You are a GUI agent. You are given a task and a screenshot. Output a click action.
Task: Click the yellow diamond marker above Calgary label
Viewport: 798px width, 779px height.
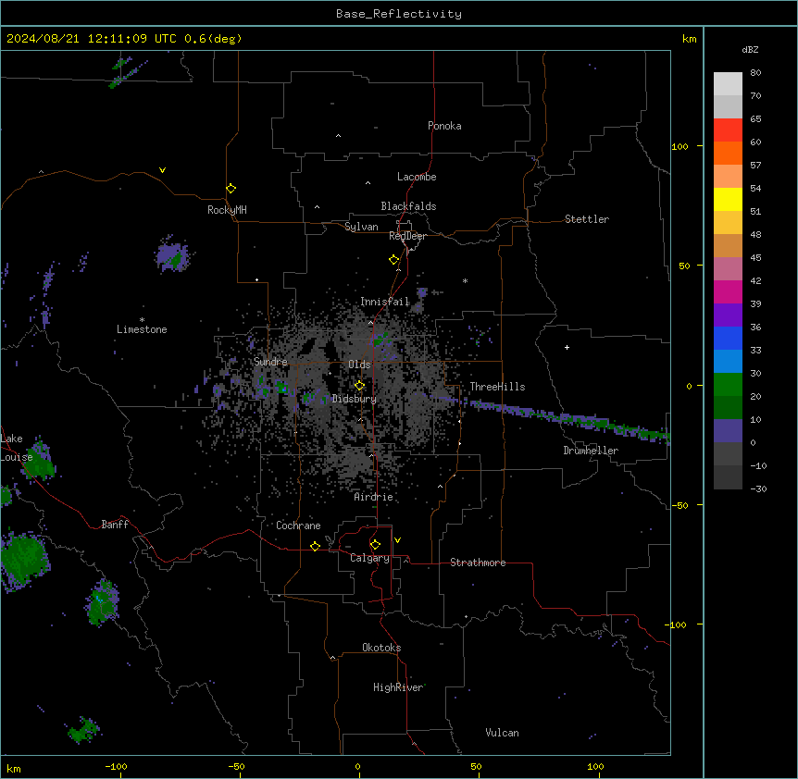pos(375,545)
